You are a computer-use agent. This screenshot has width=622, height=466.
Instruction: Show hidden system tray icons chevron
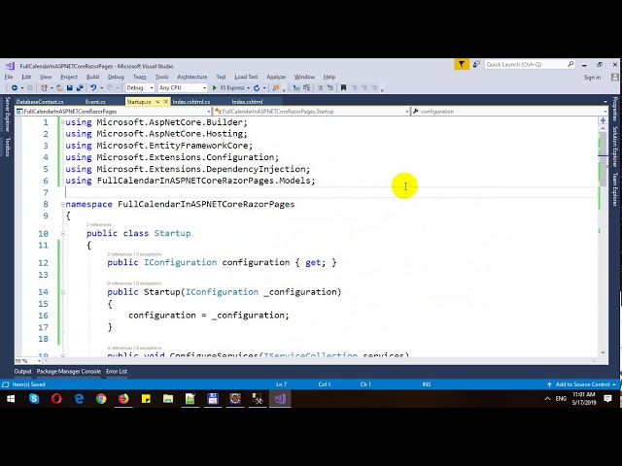(x=547, y=399)
